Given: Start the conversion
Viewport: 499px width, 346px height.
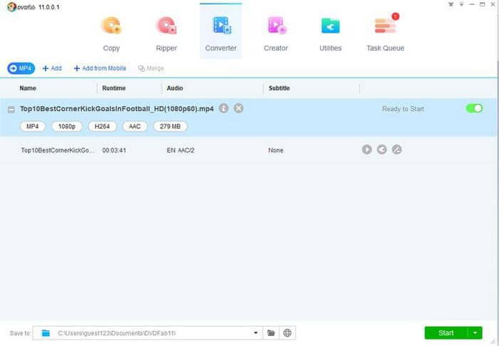Looking at the screenshot, I should click(x=446, y=333).
